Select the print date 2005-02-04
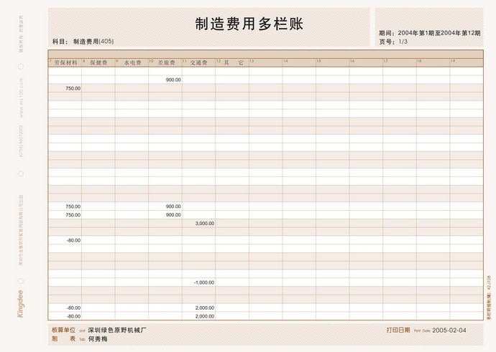This screenshot has width=496, height=352. [x=449, y=330]
